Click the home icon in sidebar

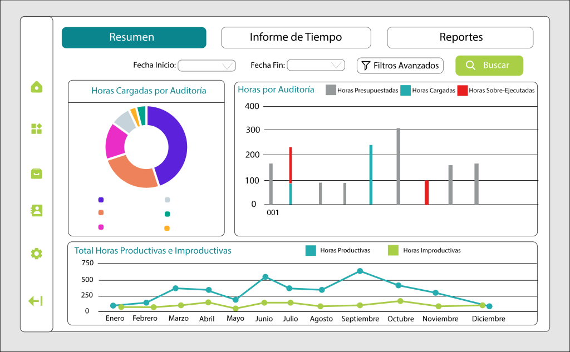coord(36,87)
